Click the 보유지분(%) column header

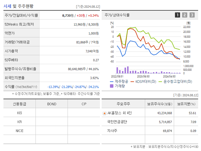pos(186,104)
